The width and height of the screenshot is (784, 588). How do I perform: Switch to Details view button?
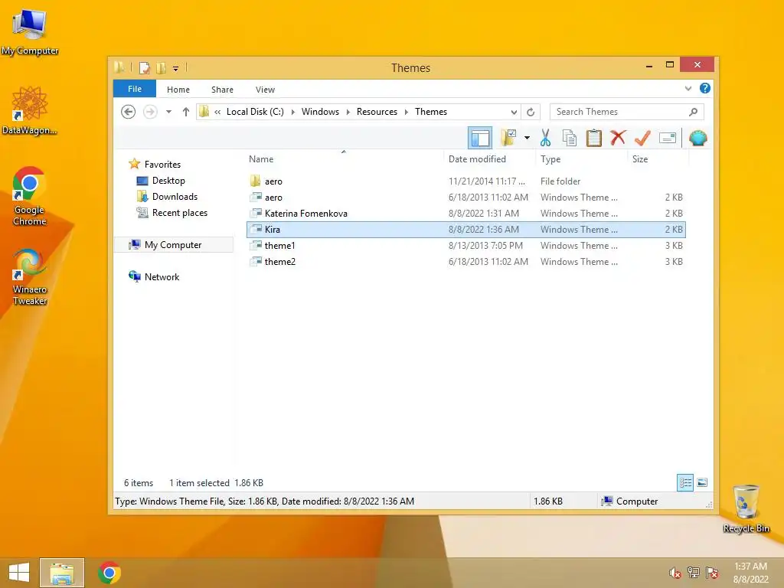685,482
